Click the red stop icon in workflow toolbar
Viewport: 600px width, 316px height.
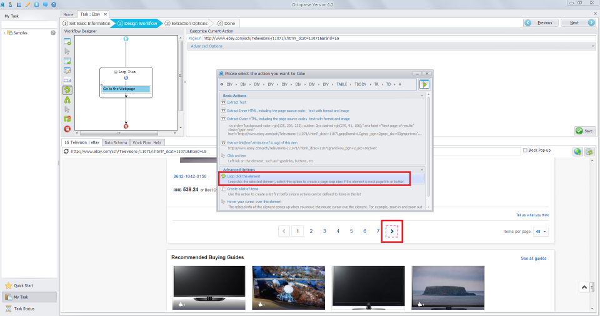67,129
